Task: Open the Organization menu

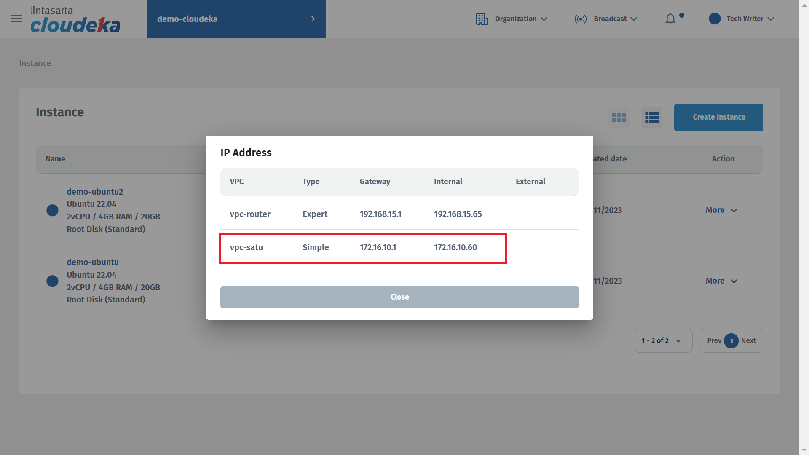Action: (x=521, y=19)
